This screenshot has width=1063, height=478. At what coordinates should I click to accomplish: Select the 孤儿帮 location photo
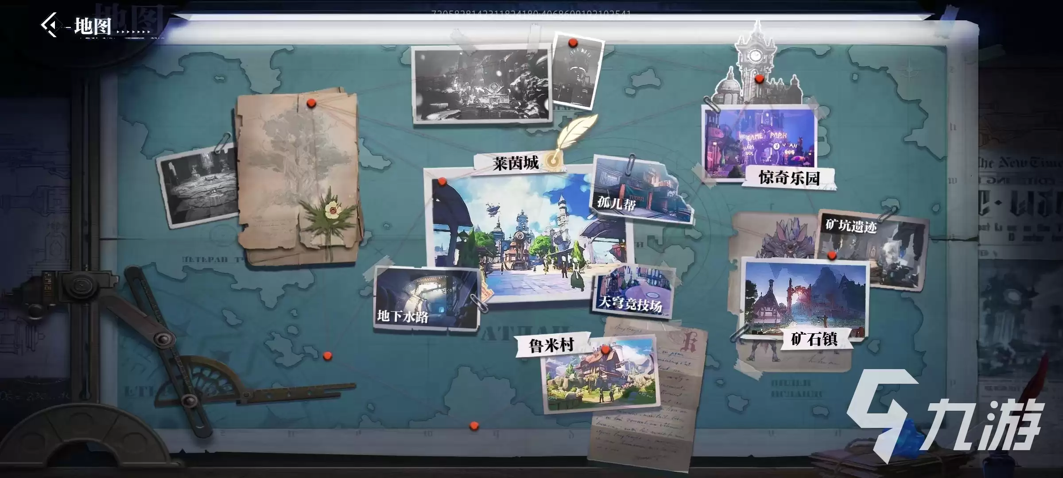[x=639, y=189]
